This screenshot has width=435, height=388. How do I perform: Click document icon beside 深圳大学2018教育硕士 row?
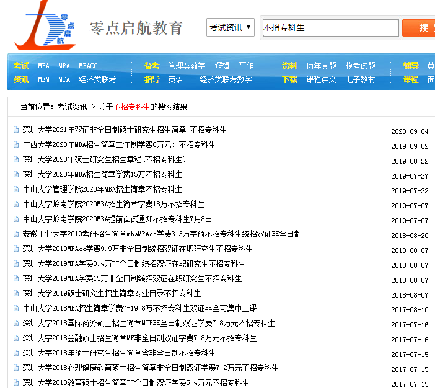16,382
